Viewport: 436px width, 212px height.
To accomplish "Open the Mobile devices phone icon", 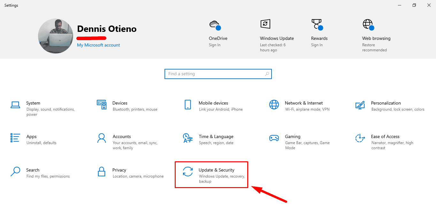I will [x=188, y=105].
